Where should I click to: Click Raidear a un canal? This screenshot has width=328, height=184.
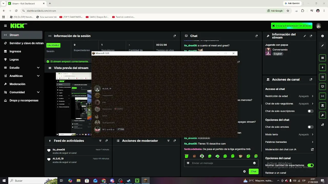275,173
